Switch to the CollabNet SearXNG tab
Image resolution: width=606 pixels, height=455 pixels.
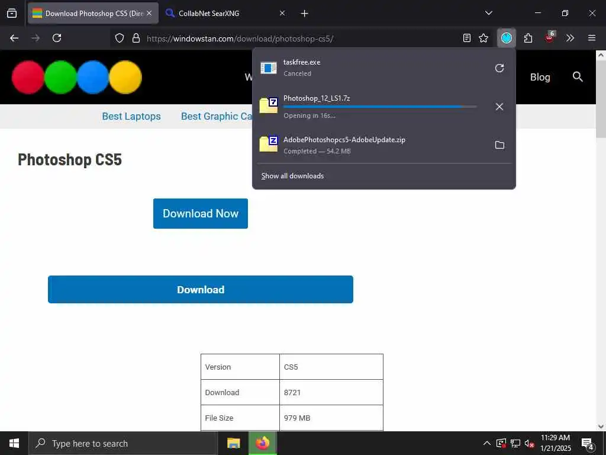tap(224, 13)
